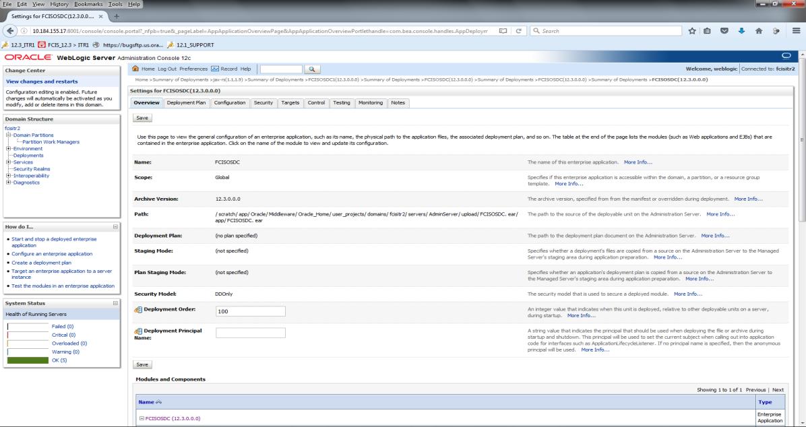This screenshot has height=427, width=806.
Task: Switch to the Deployment Plan tab
Action: click(x=186, y=103)
